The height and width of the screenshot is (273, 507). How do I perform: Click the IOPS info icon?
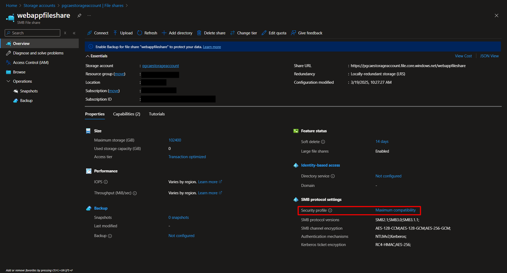pyautogui.click(x=106, y=182)
